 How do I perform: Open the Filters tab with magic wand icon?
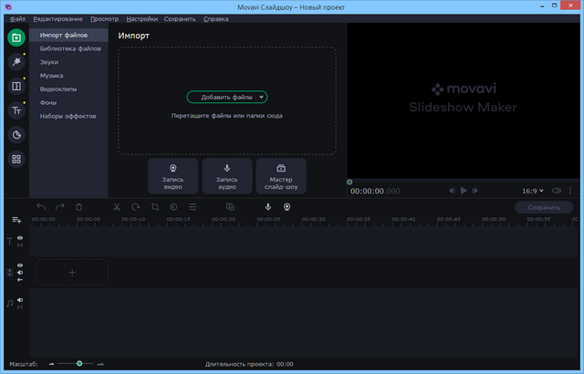[x=16, y=61]
